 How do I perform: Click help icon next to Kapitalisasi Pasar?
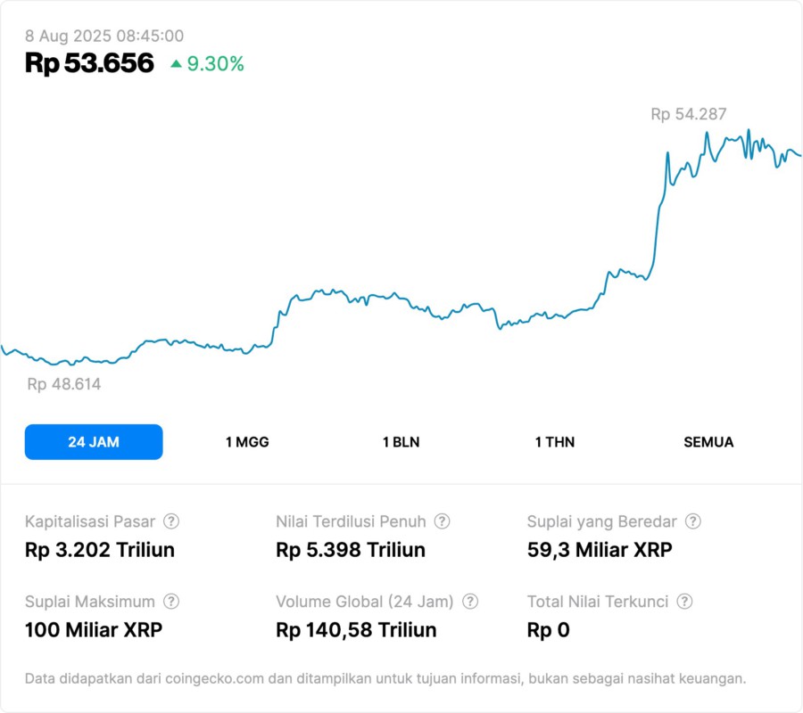171,521
